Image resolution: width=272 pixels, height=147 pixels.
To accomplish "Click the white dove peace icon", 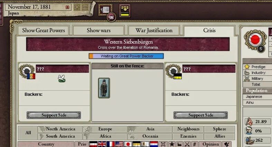I will (62, 79).
